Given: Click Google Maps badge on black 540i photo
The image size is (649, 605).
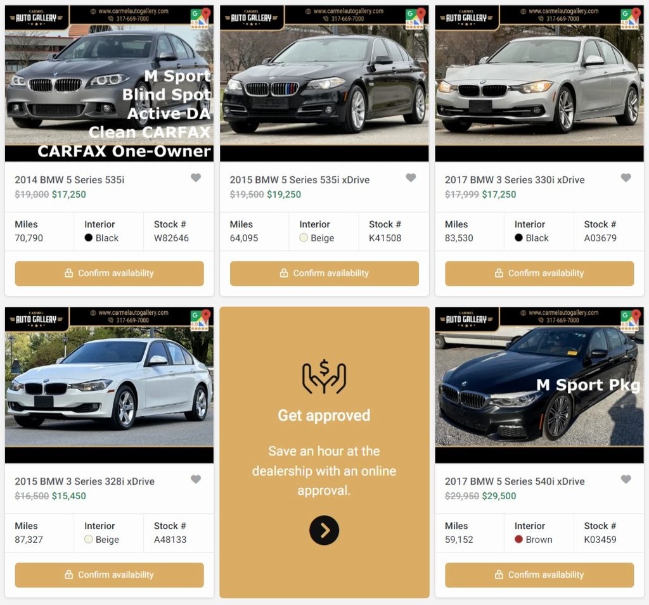Looking at the screenshot, I should [631, 321].
